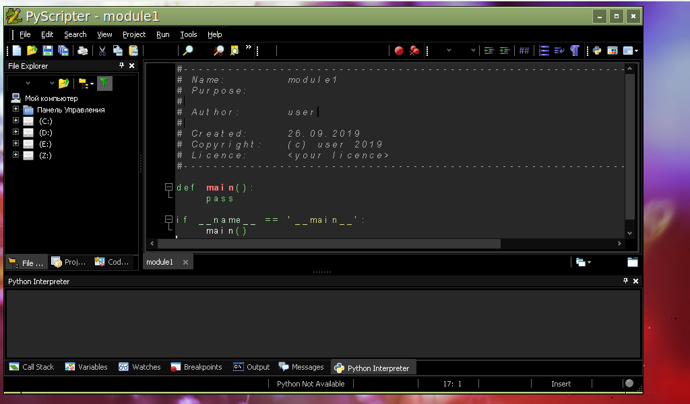Viewport: 690px width, 404px height.
Task: Open the Run menu
Action: tap(163, 34)
